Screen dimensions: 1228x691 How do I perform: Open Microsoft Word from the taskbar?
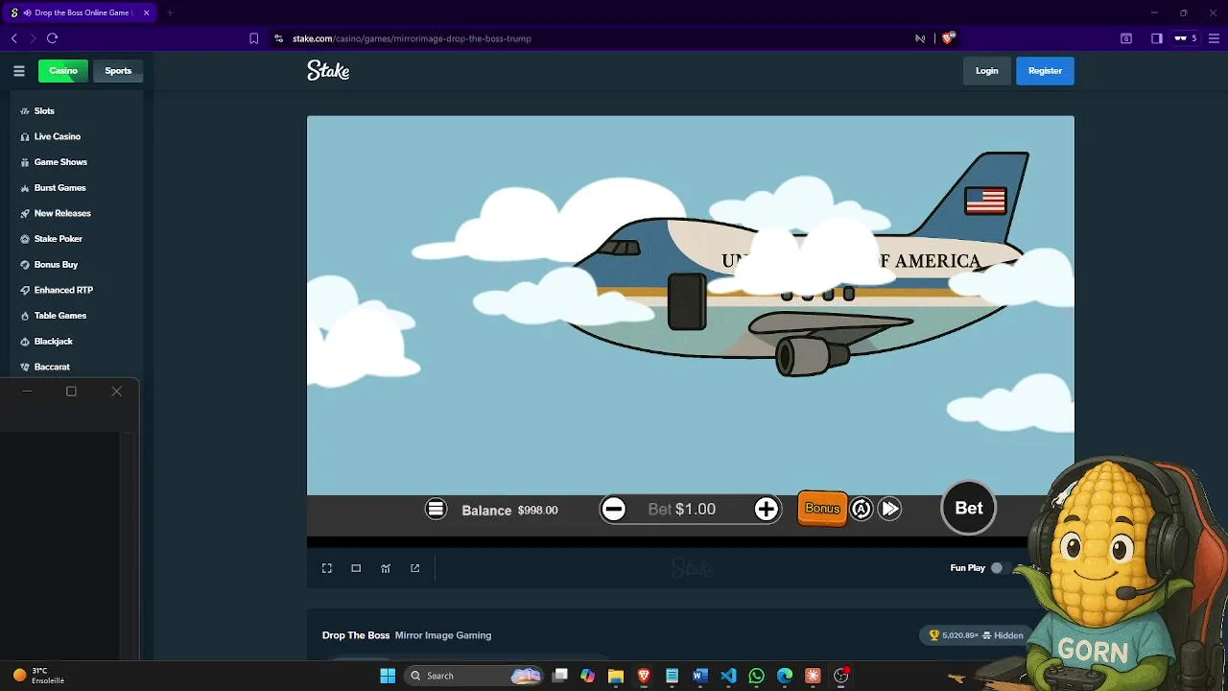700,676
